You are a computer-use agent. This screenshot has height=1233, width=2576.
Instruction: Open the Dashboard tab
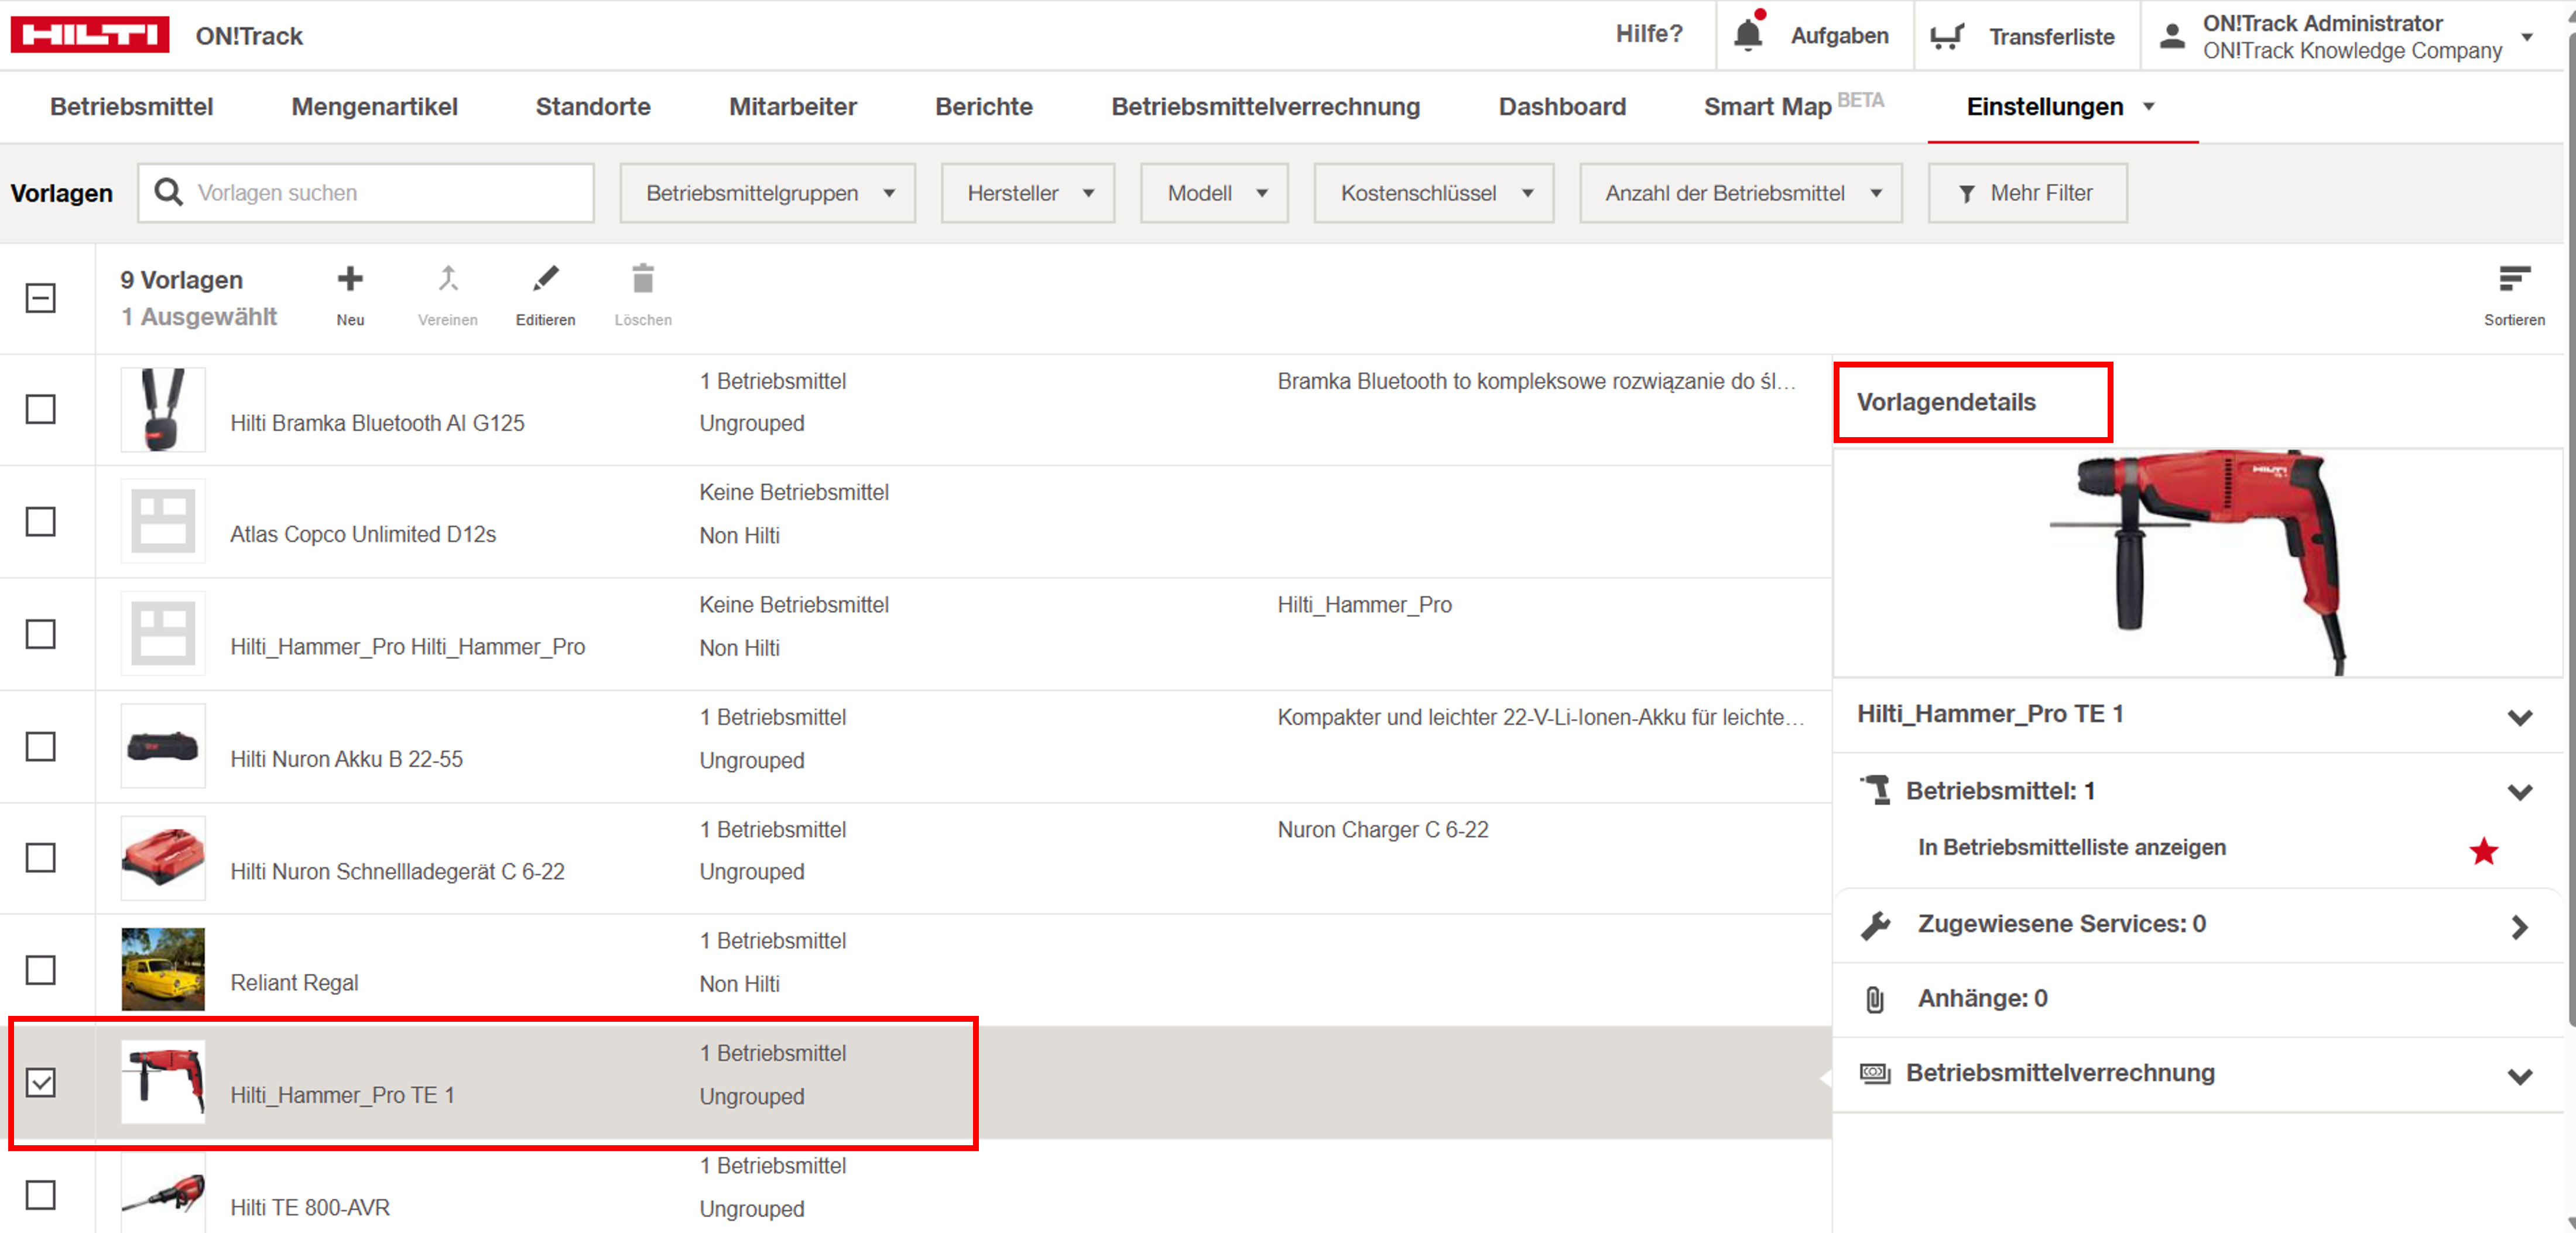pyautogui.click(x=1562, y=106)
